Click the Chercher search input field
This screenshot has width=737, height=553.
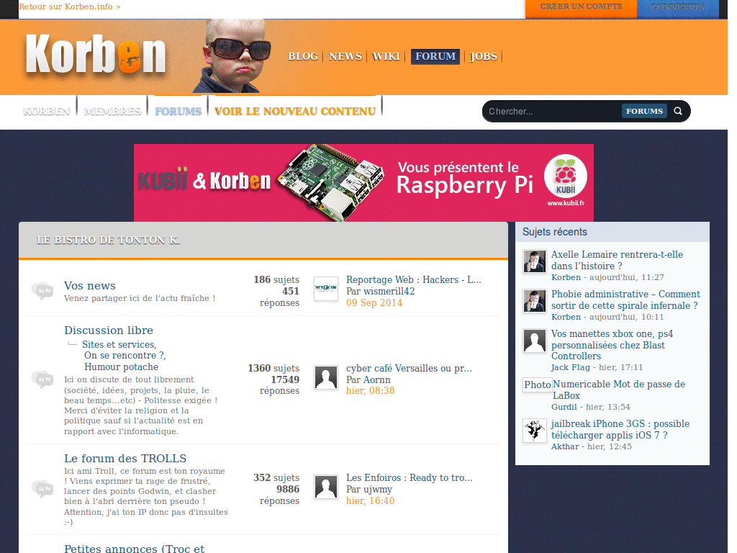pyautogui.click(x=552, y=112)
